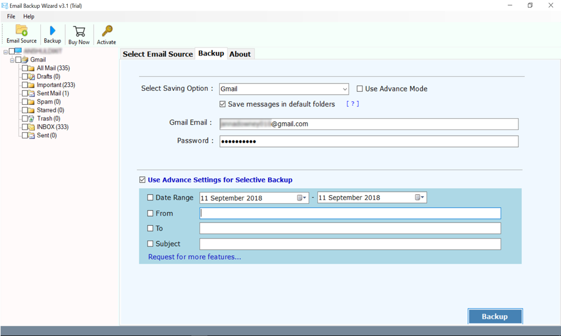This screenshot has width=561, height=336.
Task: Select the Starred (0) tree row
Action: pyautogui.click(x=50, y=110)
